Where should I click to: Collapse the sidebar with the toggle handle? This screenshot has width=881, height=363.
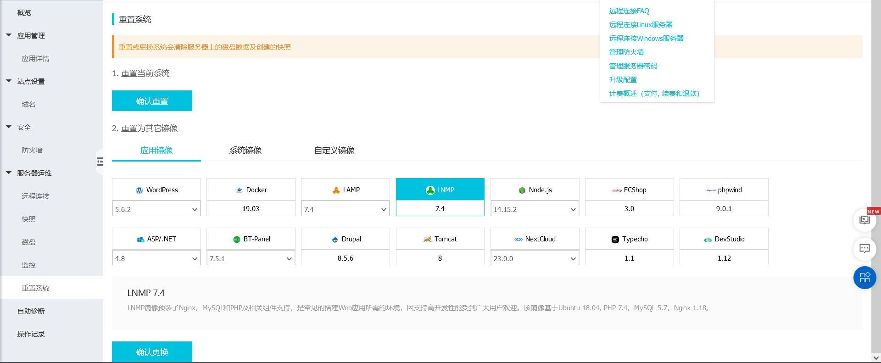[100, 162]
